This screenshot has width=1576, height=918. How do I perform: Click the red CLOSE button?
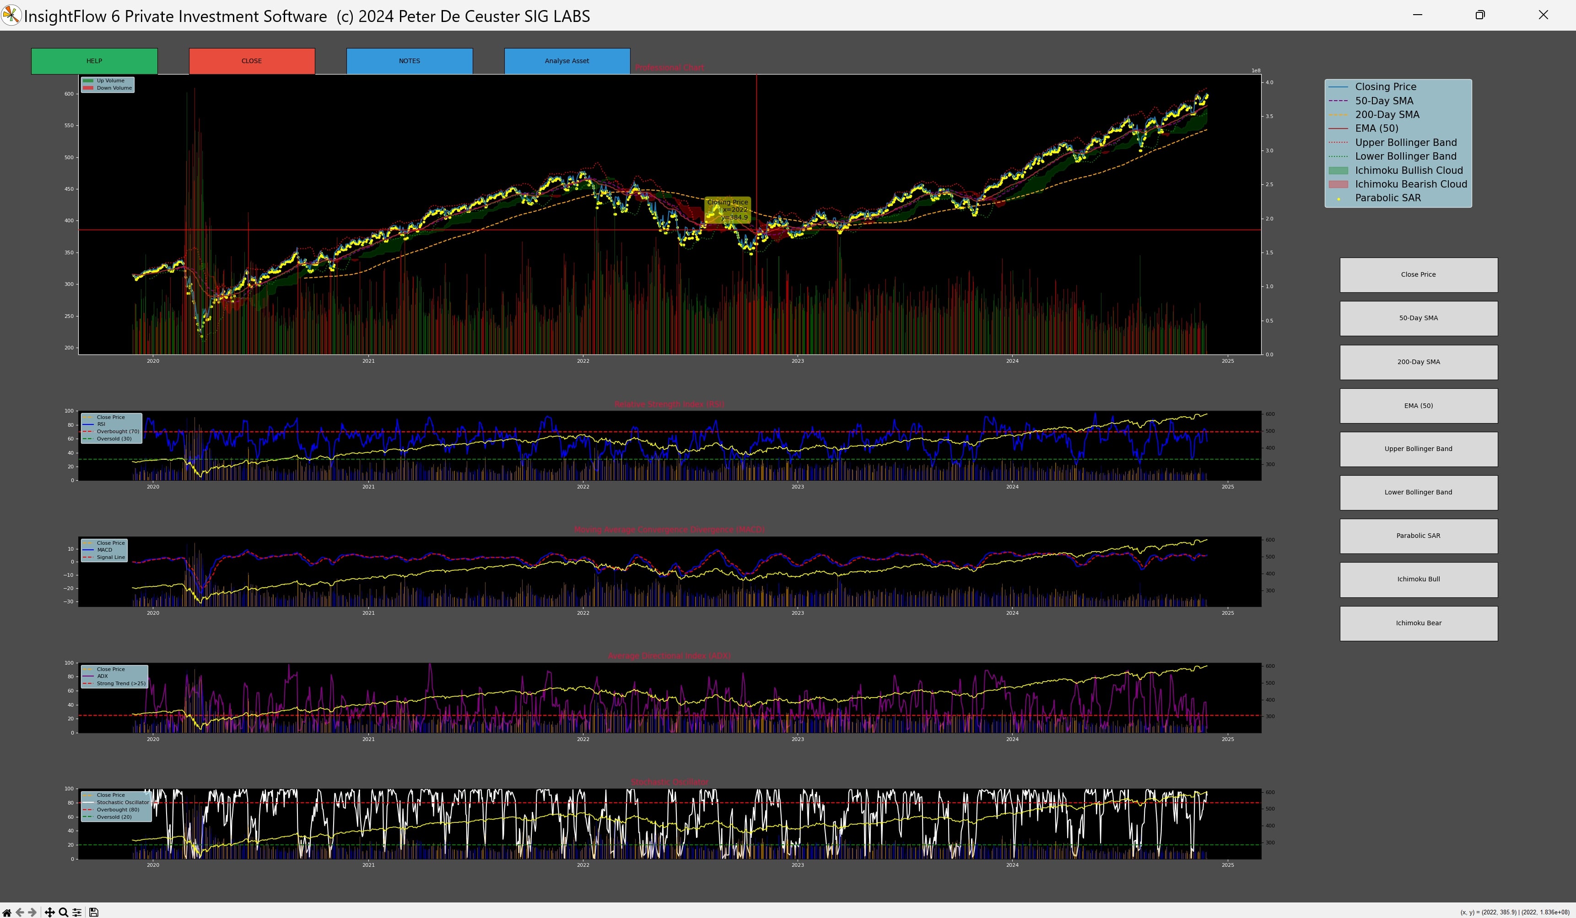pos(252,61)
